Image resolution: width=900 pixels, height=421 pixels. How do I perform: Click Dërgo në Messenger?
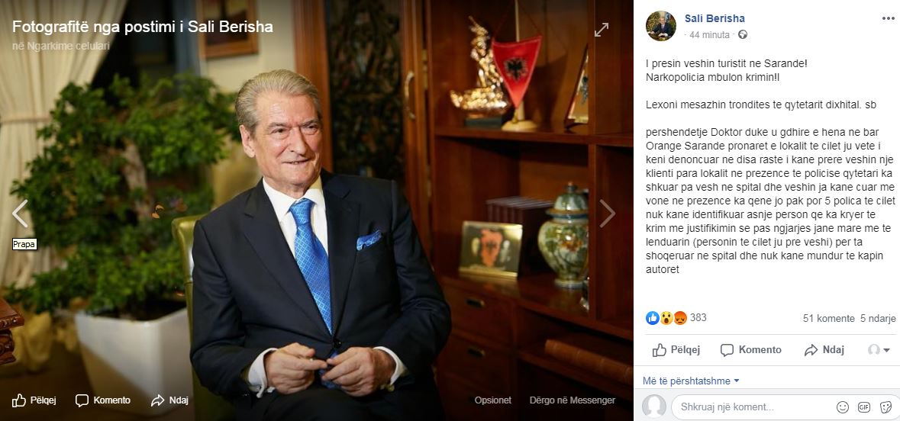pos(573,400)
